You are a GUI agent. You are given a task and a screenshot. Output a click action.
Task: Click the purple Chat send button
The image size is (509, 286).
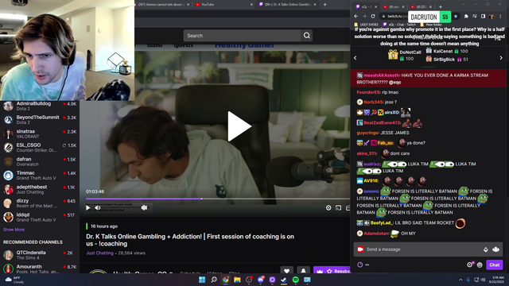(495, 265)
